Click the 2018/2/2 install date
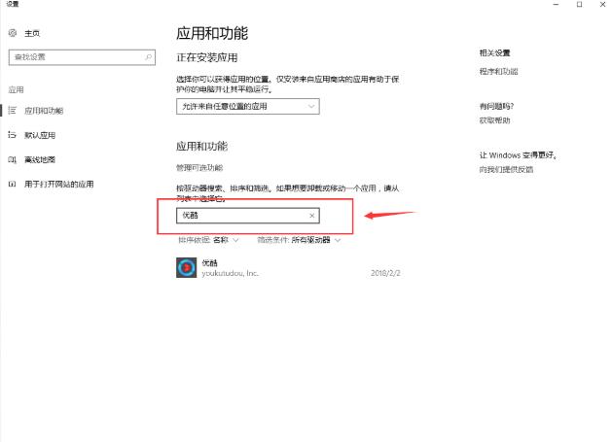This screenshot has height=442, width=612. pyautogui.click(x=385, y=273)
